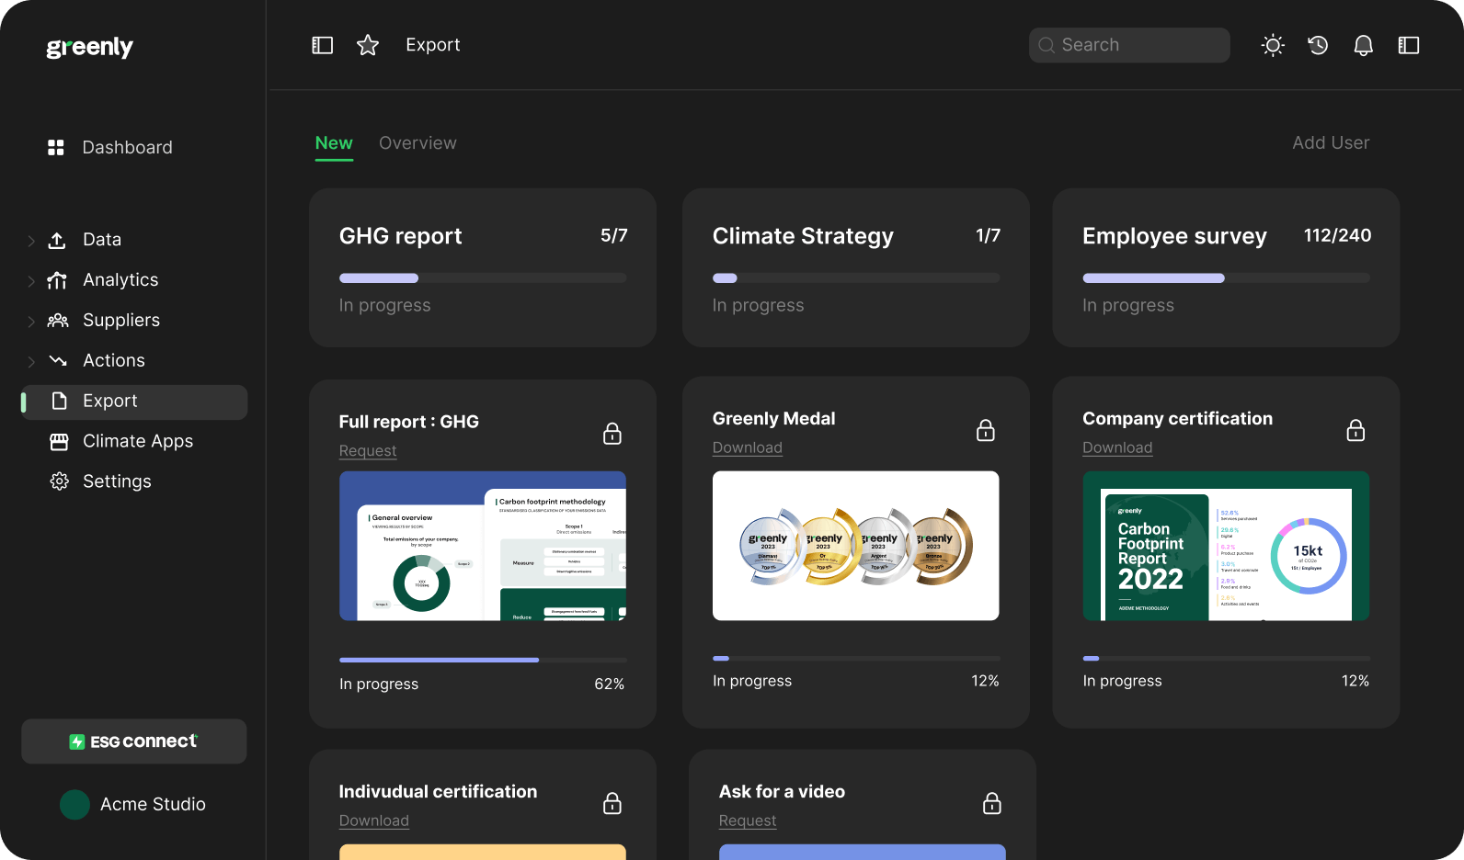Click the 5/7 count on GHG report
Image resolution: width=1464 pixels, height=860 pixels.
[x=614, y=236]
